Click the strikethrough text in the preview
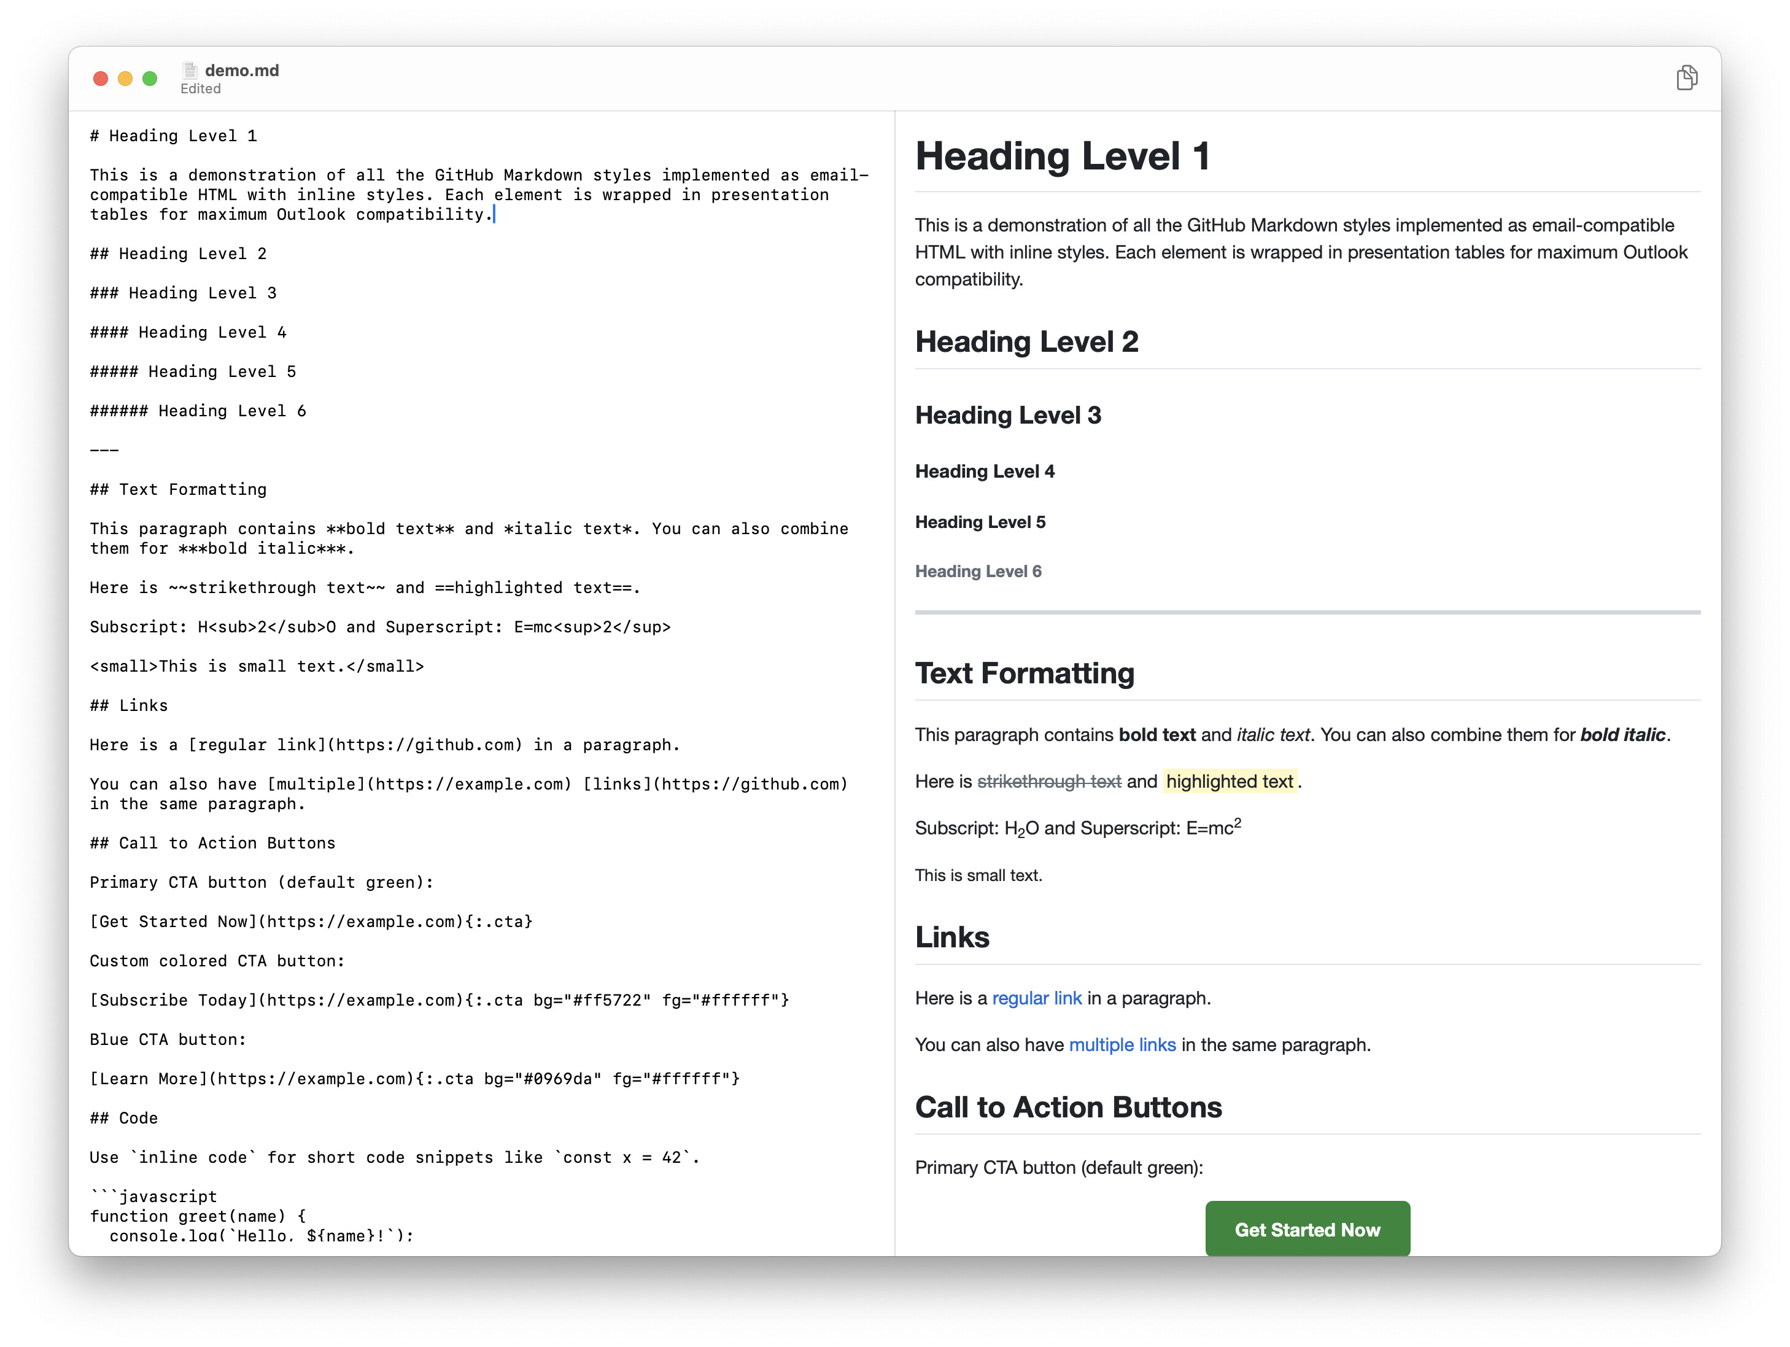The width and height of the screenshot is (1790, 1347). [1048, 781]
